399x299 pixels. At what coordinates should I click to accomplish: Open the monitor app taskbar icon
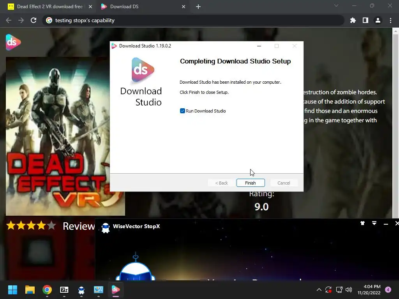point(99,290)
